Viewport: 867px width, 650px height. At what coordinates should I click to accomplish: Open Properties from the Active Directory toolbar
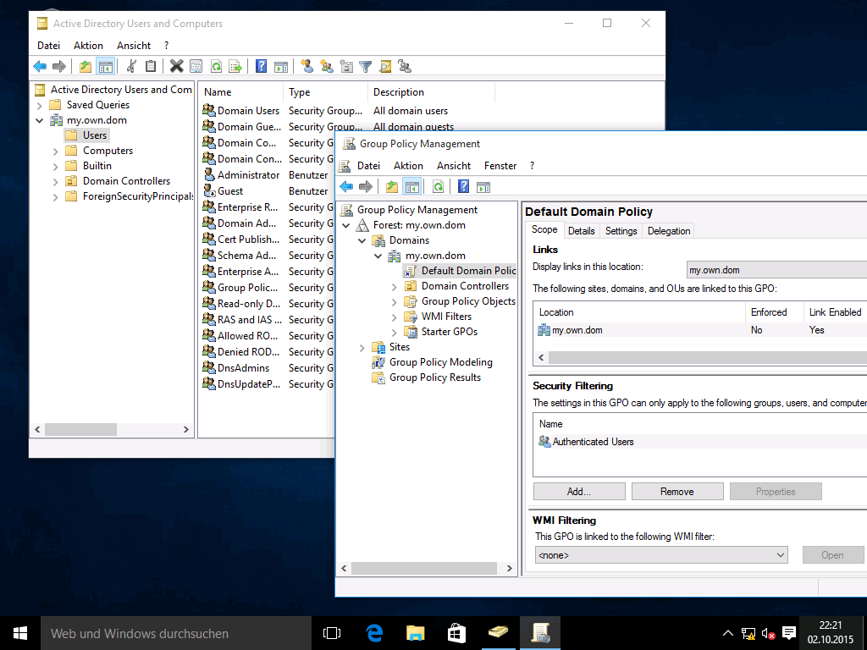[x=196, y=67]
